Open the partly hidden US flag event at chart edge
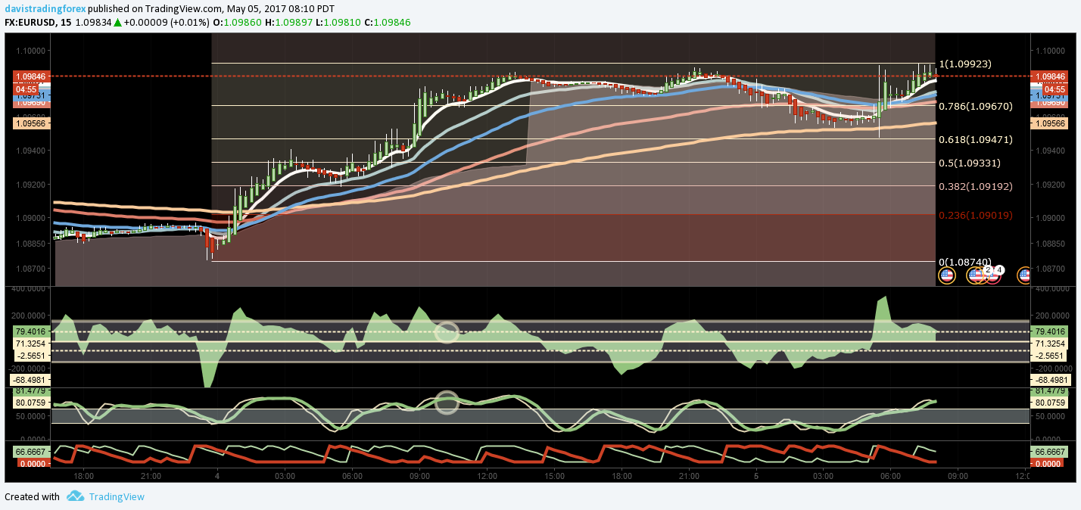1081x510 pixels. pyautogui.click(x=1023, y=275)
